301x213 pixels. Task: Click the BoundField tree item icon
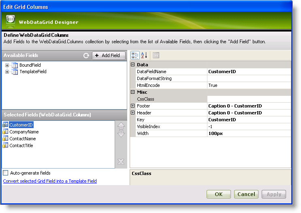(x=15, y=65)
